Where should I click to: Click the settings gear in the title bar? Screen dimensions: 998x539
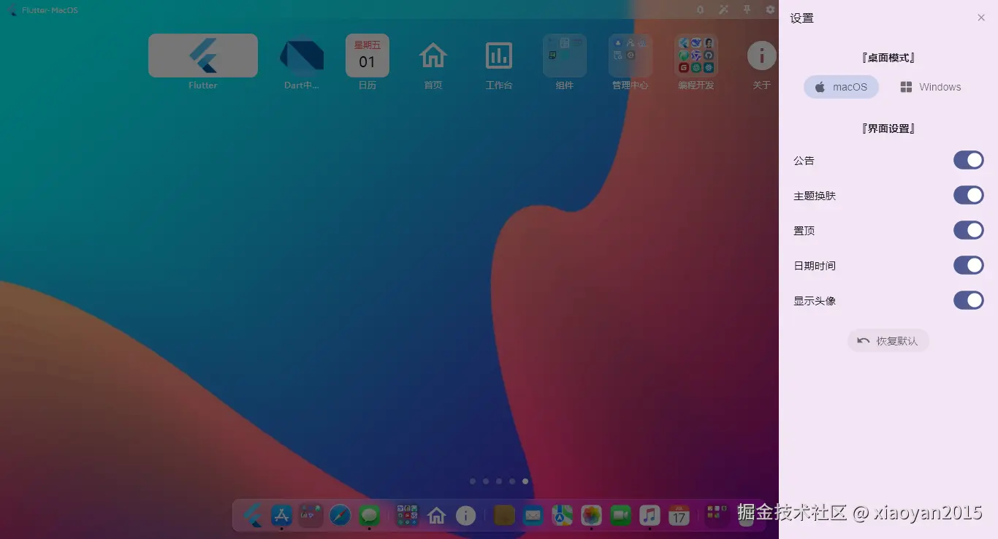tap(769, 9)
